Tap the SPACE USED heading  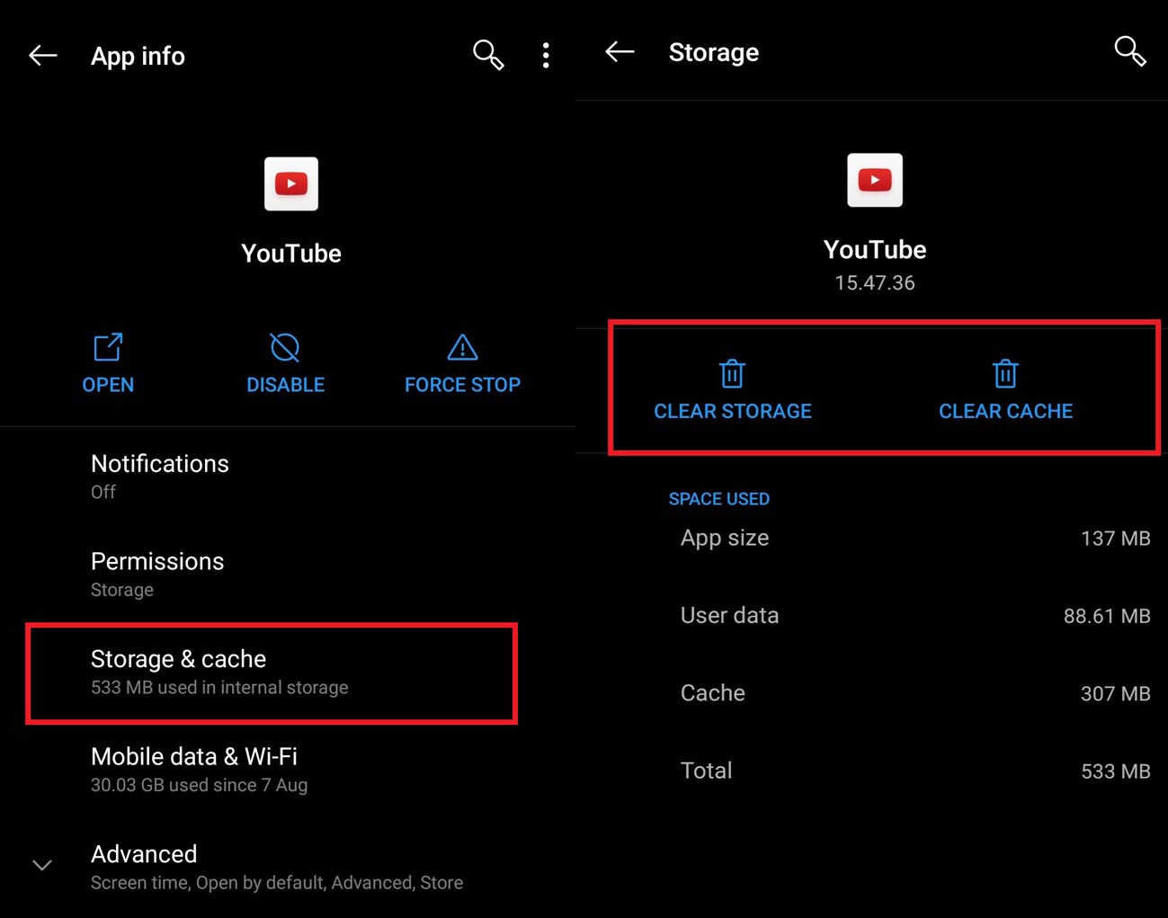click(718, 499)
